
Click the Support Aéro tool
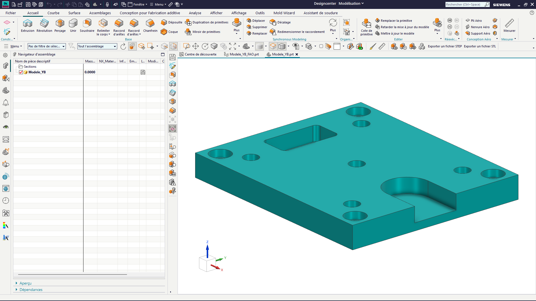478,33
